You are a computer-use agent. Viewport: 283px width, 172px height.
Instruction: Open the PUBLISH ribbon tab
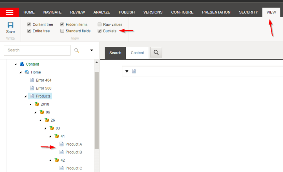[x=127, y=12]
